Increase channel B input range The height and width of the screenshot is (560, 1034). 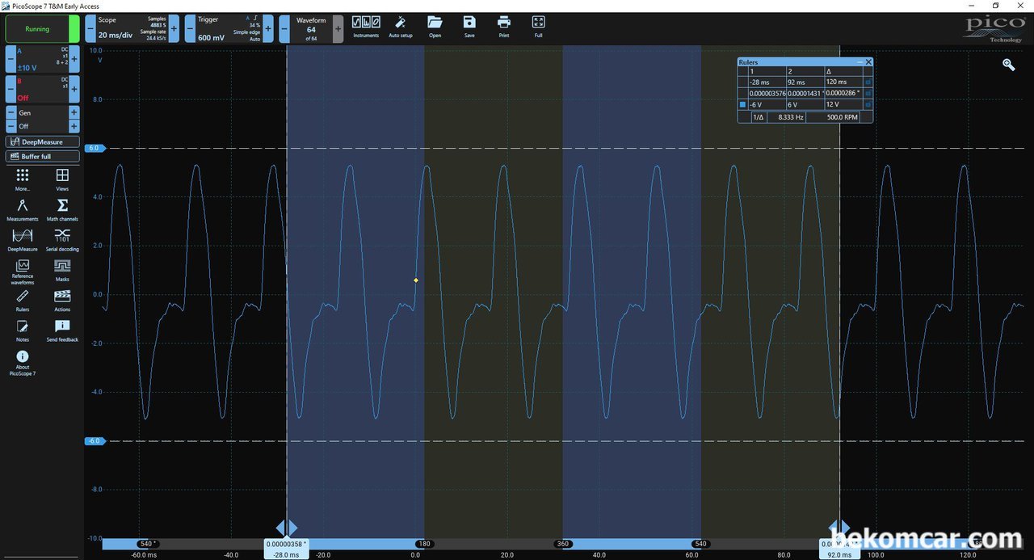tap(74, 89)
